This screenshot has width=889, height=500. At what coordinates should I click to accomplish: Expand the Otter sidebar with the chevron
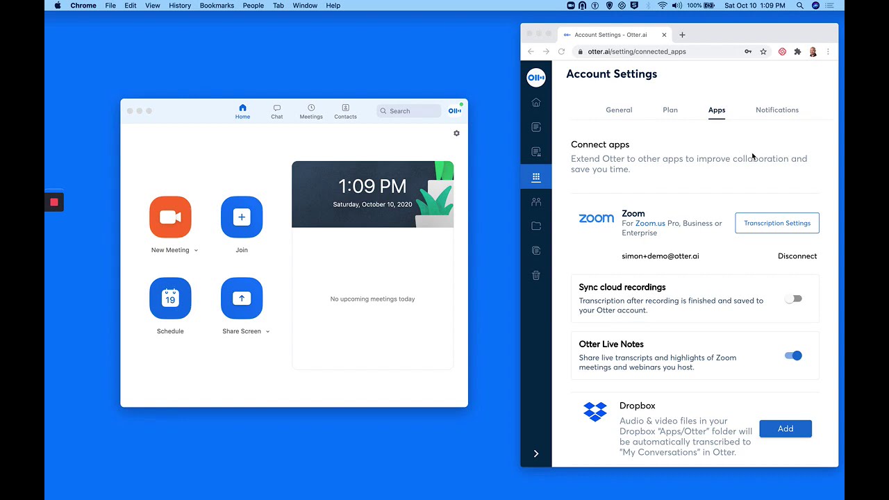[x=536, y=453]
